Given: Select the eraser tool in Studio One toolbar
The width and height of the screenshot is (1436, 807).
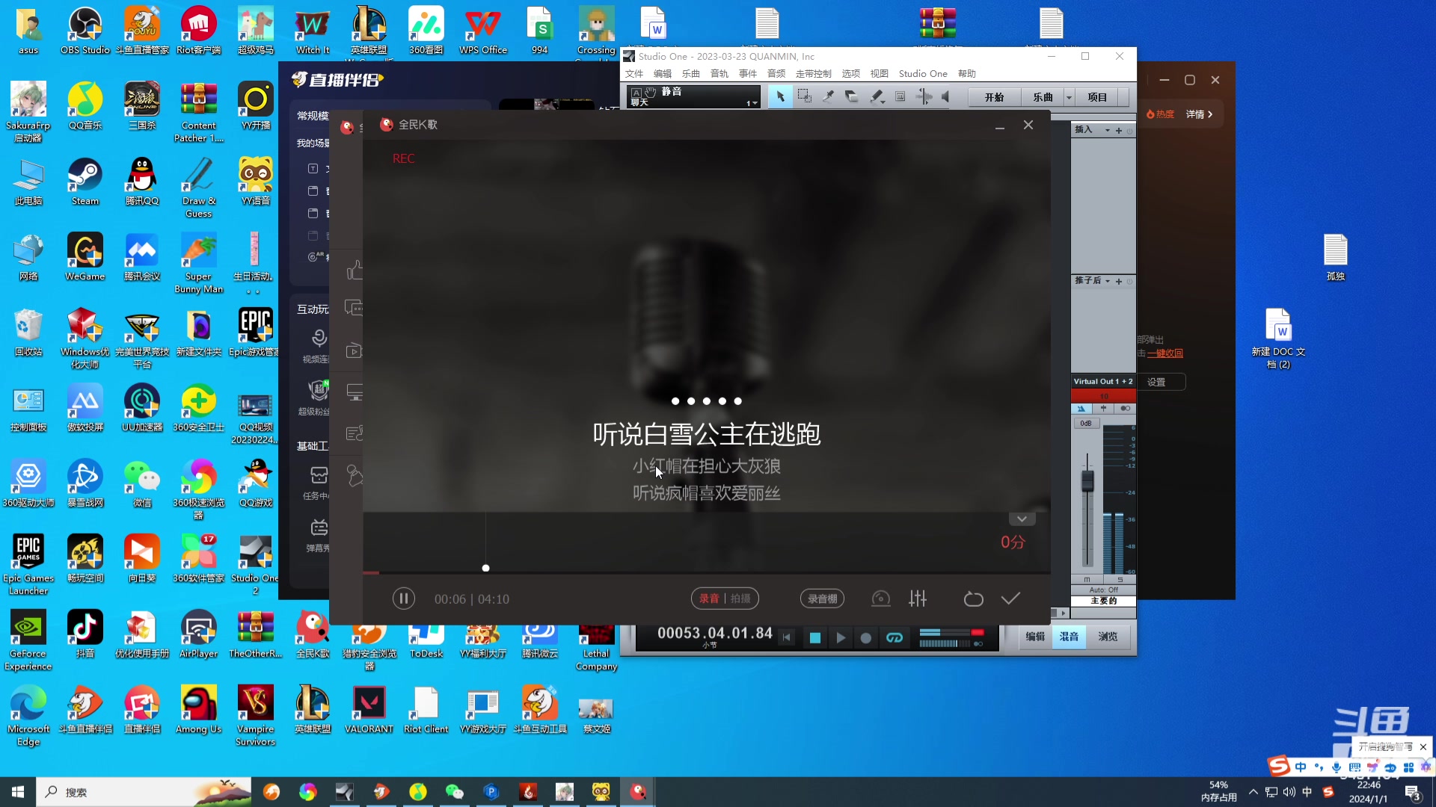Looking at the screenshot, I should point(852,96).
